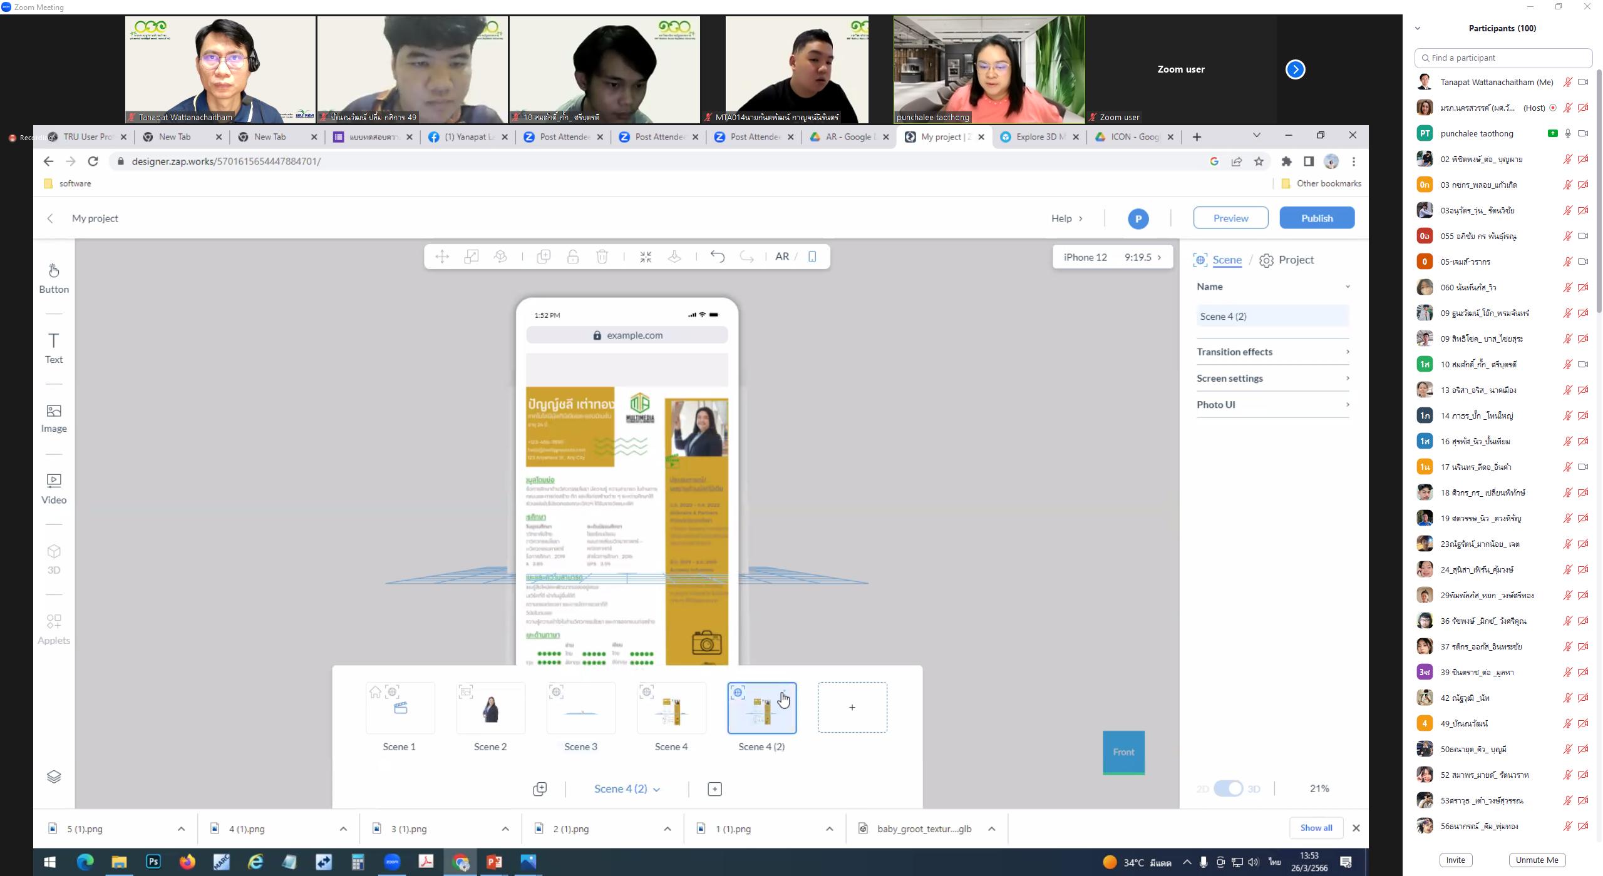Open options for 5 (1).png download
The height and width of the screenshot is (876, 1603).
point(181,828)
